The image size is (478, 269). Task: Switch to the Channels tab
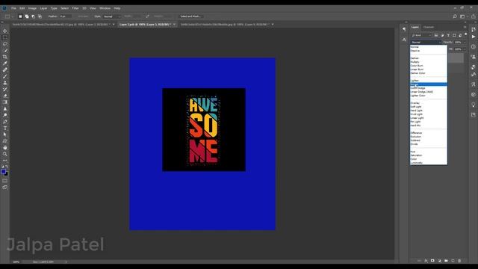tap(429, 27)
